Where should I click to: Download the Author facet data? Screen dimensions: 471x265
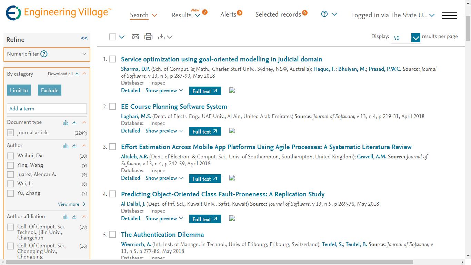pyautogui.click(x=74, y=146)
